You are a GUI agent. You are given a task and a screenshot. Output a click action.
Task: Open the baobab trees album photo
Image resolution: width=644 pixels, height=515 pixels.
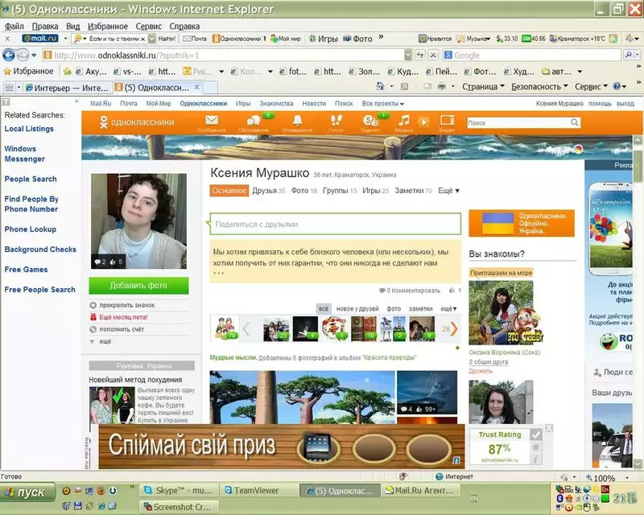coord(303,398)
